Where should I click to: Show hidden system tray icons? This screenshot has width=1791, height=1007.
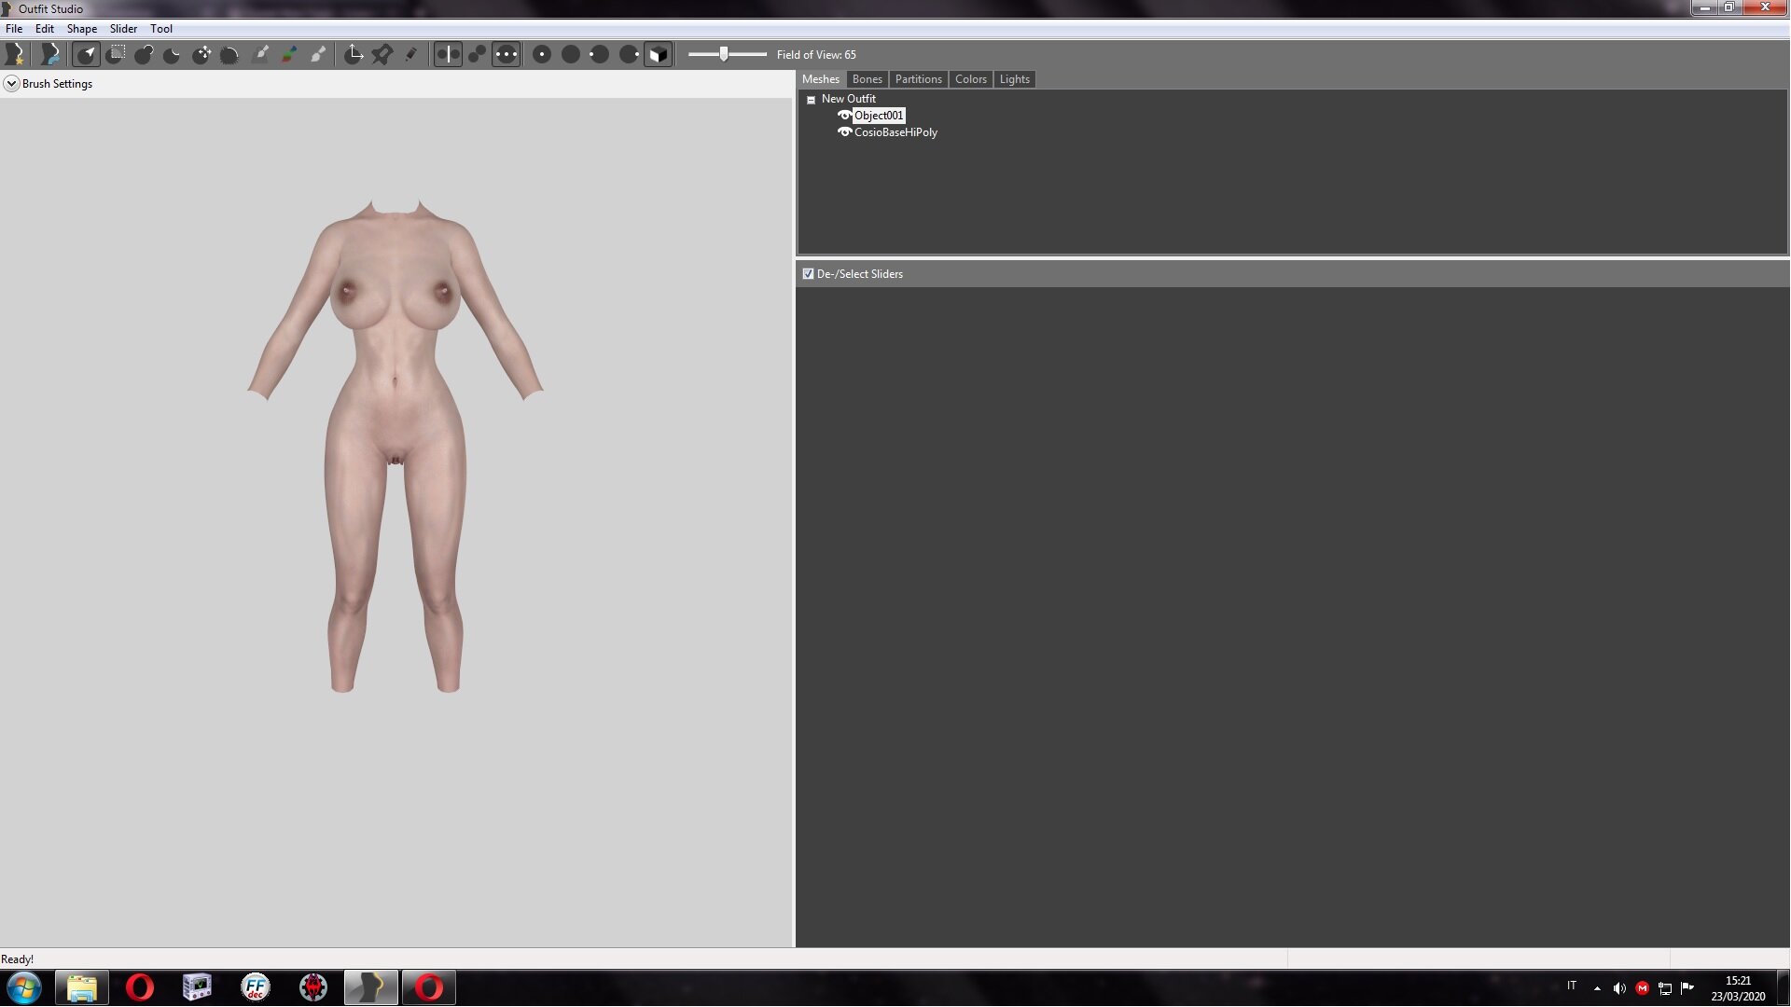click(x=1597, y=988)
